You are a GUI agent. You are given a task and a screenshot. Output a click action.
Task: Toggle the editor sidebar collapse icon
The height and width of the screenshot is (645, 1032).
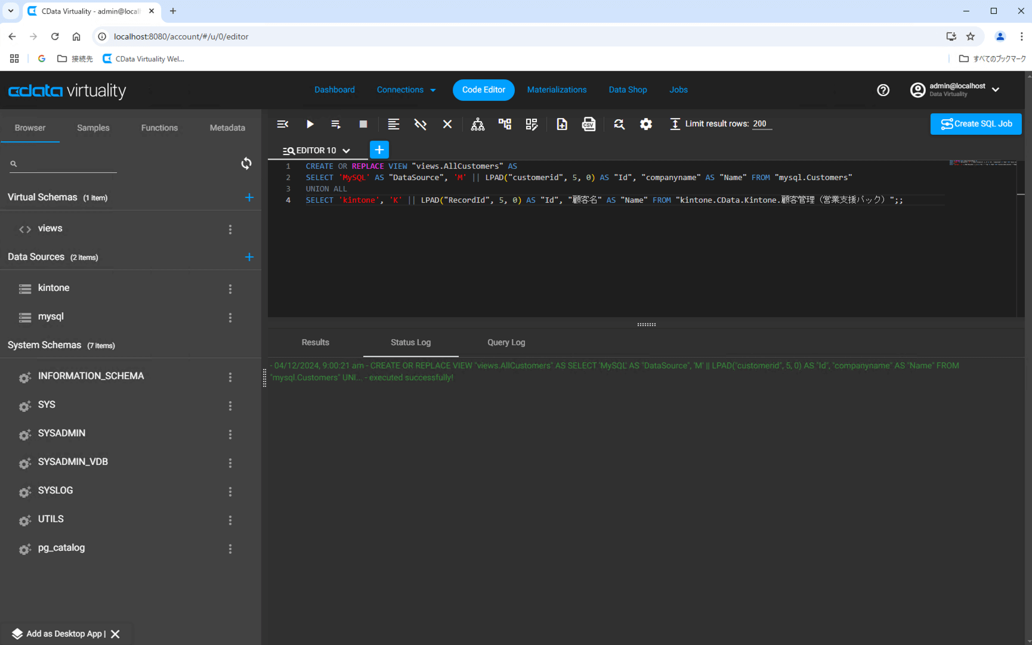[x=283, y=124]
